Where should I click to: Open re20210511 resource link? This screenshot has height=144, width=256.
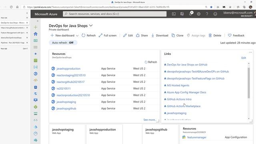point(64,88)
